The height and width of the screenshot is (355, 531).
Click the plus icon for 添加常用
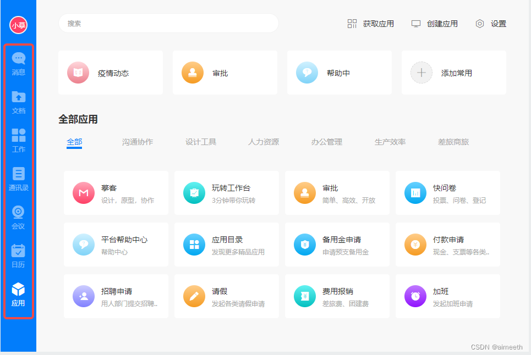(421, 73)
